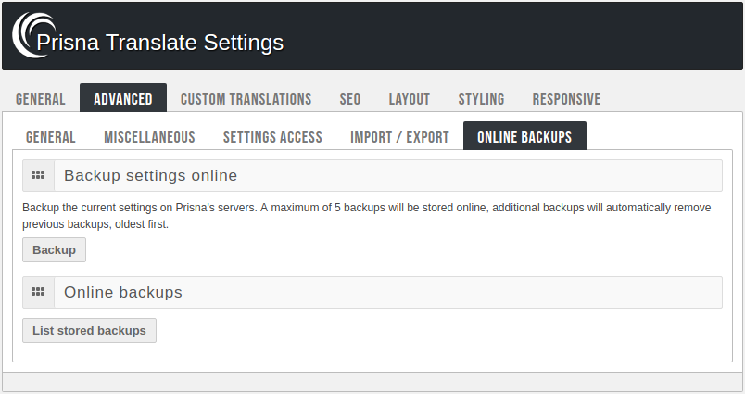Select the General sub-tab under Advanced

click(x=51, y=137)
